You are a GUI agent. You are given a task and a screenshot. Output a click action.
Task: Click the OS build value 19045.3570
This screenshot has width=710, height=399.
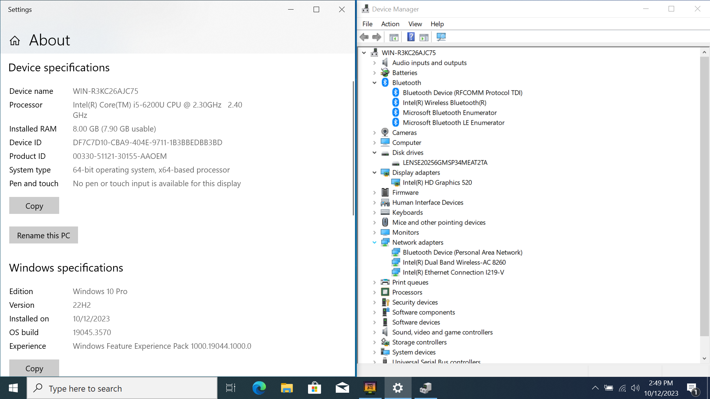click(92, 332)
